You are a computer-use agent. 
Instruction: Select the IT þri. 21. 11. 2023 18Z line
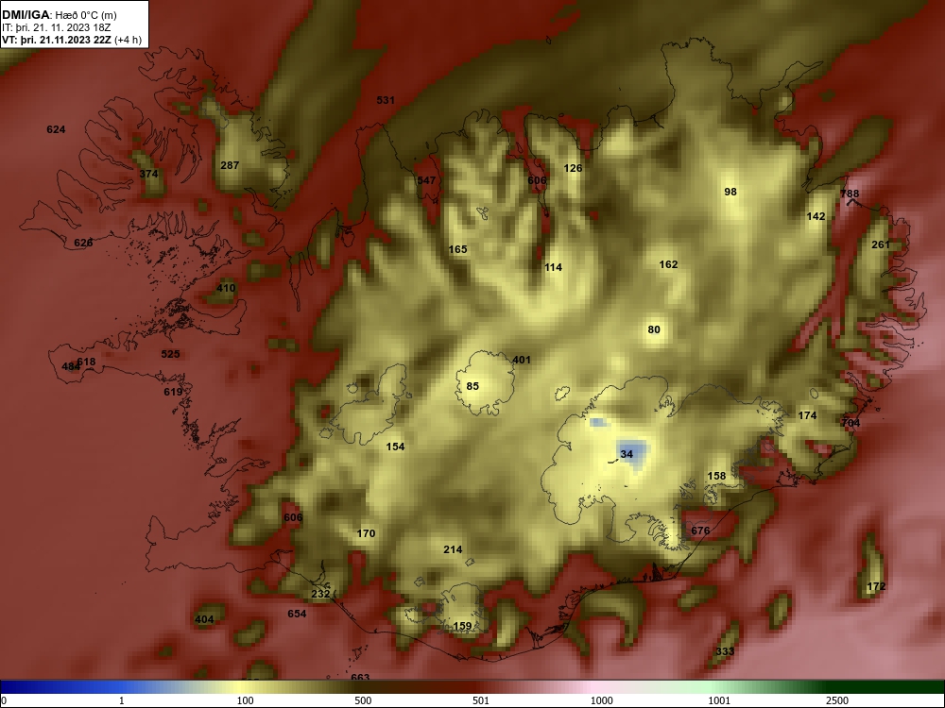pyautogui.click(x=56, y=27)
